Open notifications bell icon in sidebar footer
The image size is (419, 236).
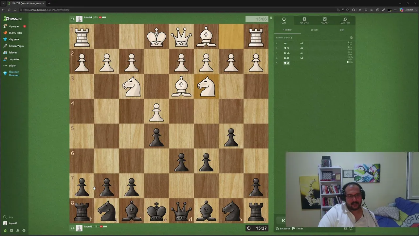tap(18, 230)
